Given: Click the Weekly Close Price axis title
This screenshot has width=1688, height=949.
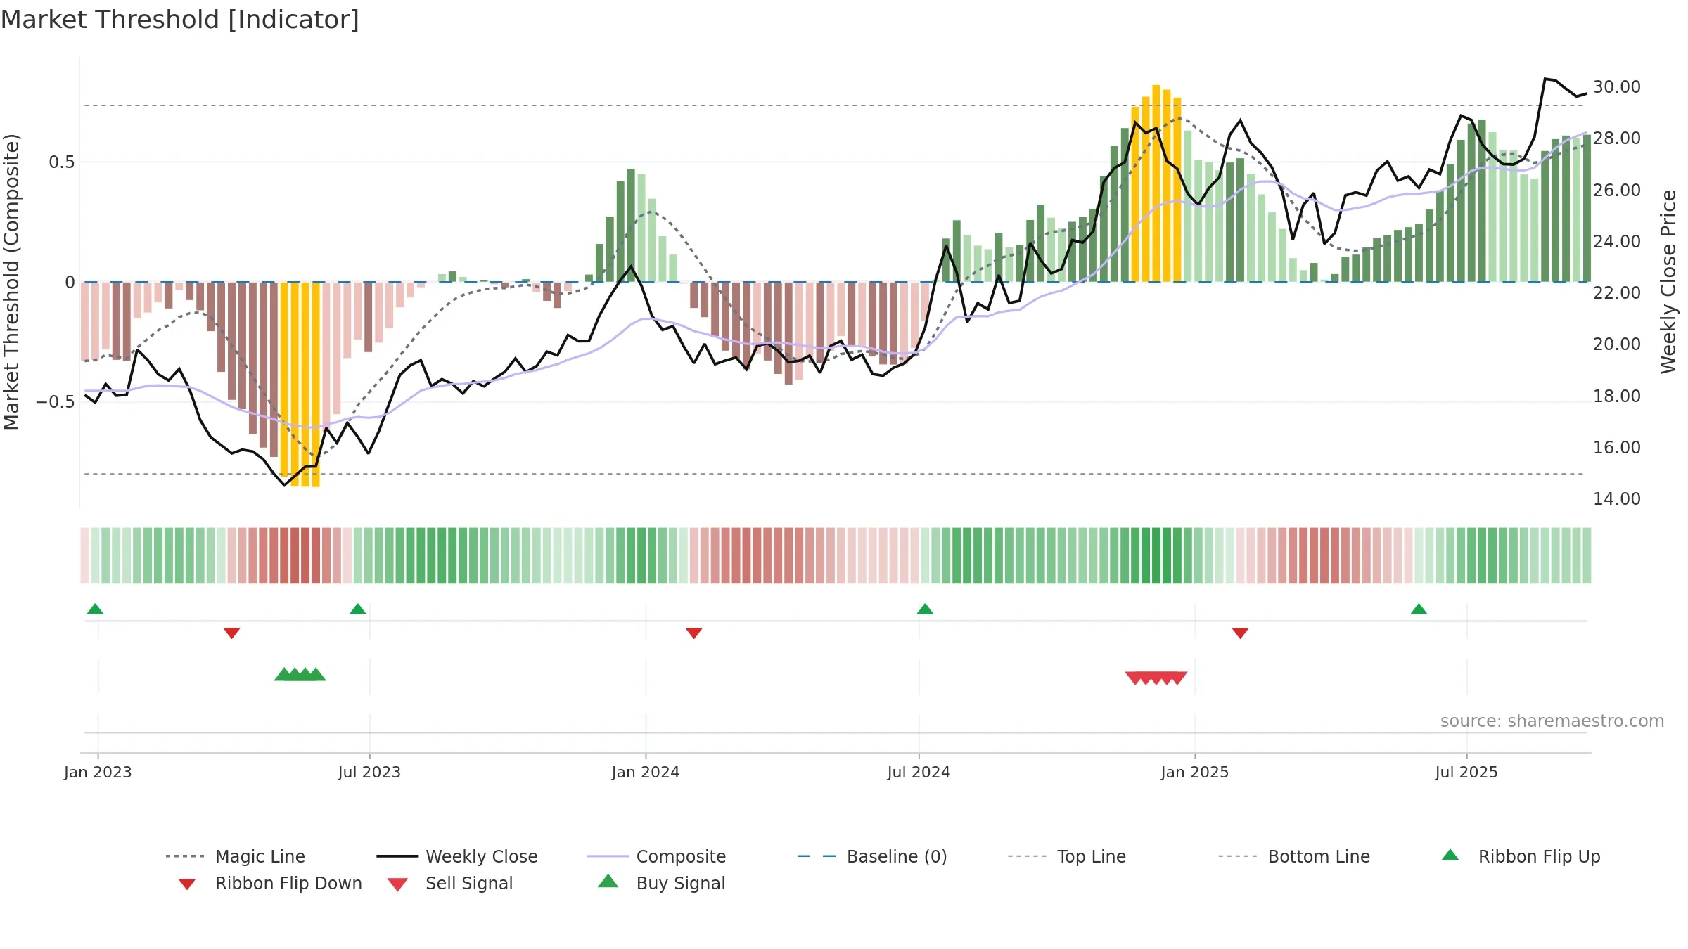Looking at the screenshot, I should tap(1668, 281).
